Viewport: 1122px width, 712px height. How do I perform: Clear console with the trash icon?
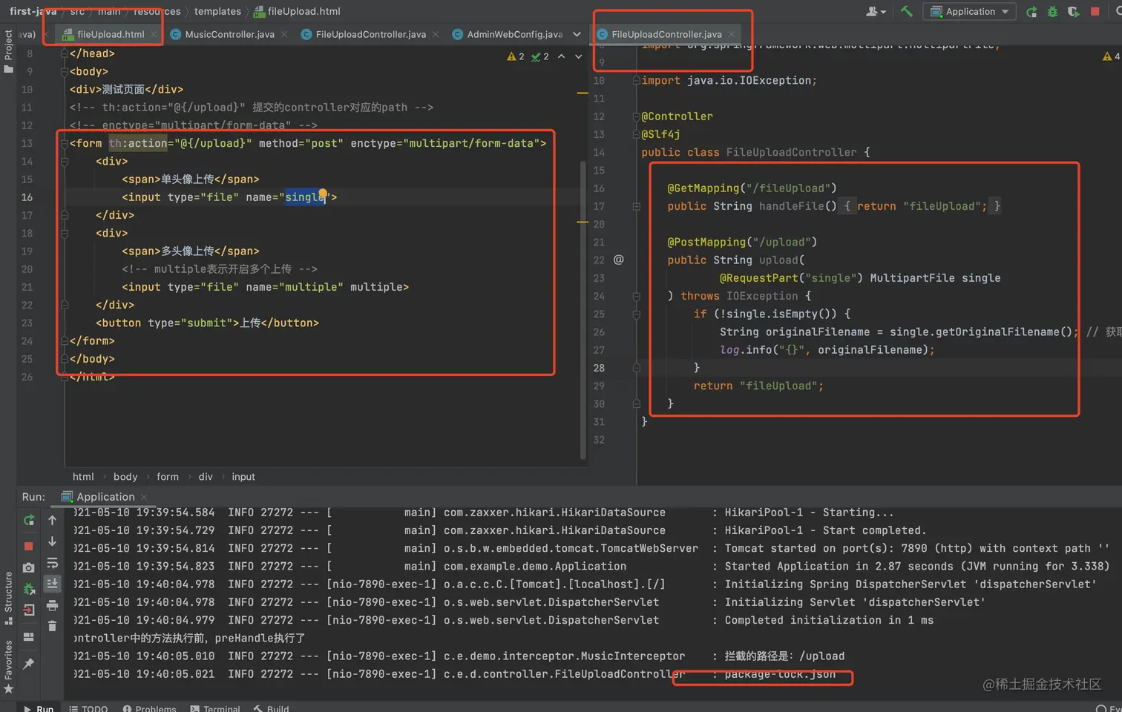pos(52,627)
